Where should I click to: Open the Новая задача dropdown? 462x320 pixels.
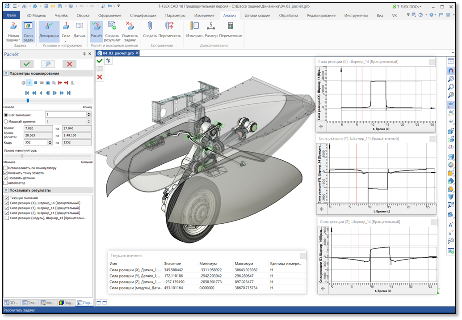(13, 38)
